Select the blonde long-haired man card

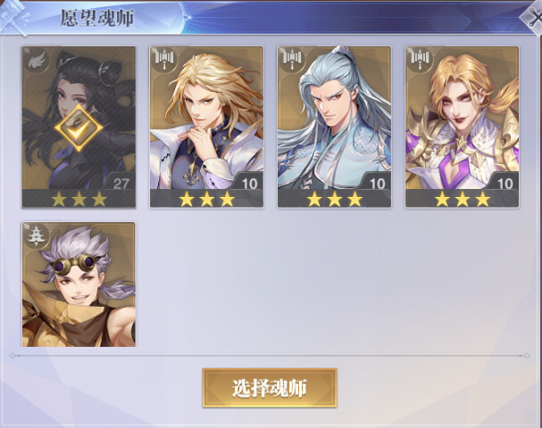pyautogui.click(x=206, y=127)
